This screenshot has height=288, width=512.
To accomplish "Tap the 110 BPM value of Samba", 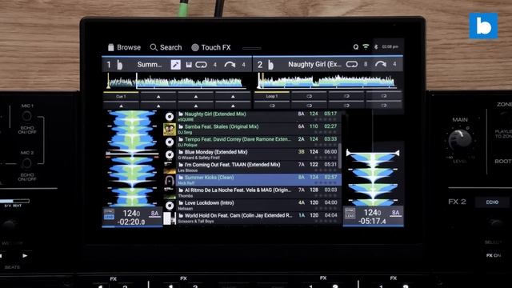I will [x=314, y=126].
